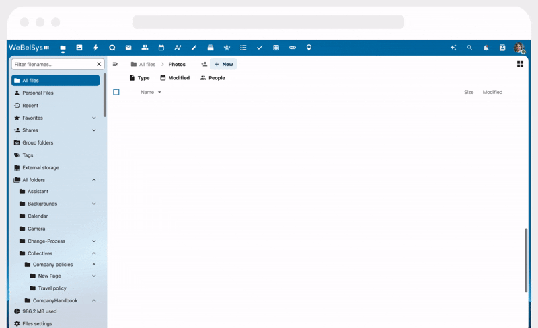Open the Activity lightning bolt icon
538x328 pixels.
pos(95,48)
